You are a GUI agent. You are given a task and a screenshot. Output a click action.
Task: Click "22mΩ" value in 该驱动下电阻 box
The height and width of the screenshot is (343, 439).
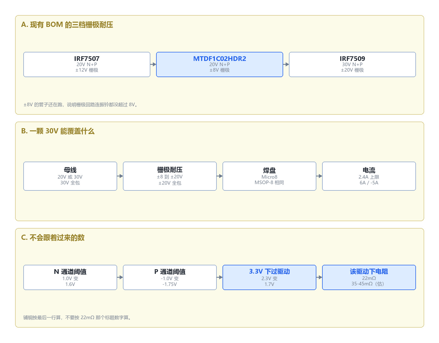pos(369,278)
